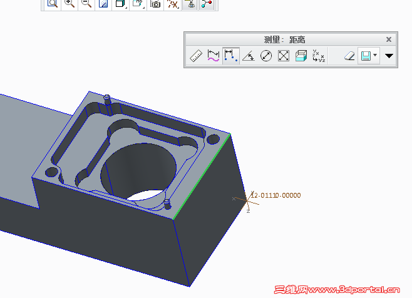Click the 12-01110-00000 coordinate system label
The width and height of the screenshot is (412, 298).
pos(276,195)
